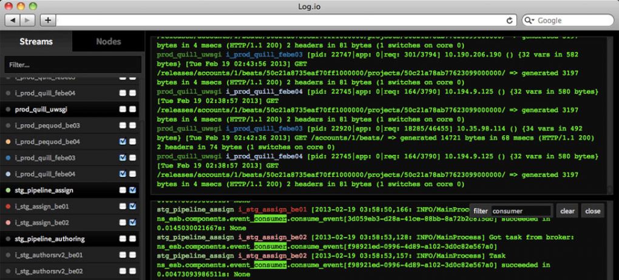Click the orange dot next to i_prod_pequod_be04
The width and height of the screenshot is (619, 280).
(x=8, y=142)
